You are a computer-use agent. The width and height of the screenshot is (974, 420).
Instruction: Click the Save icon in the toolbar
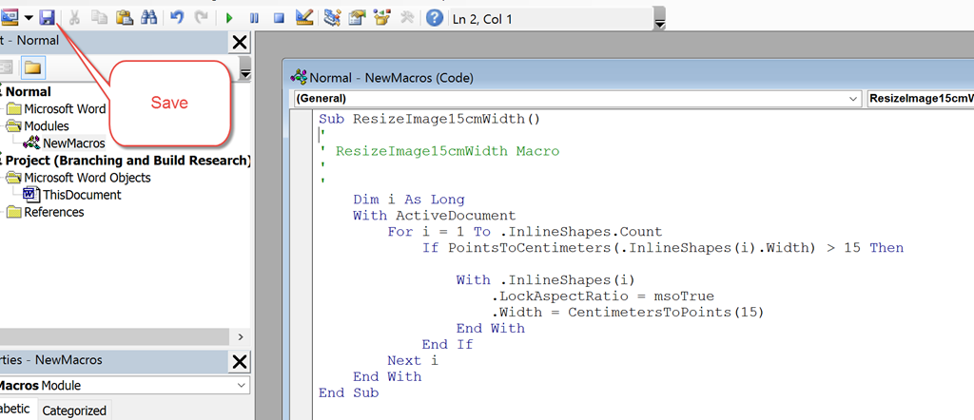pos(47,18)
